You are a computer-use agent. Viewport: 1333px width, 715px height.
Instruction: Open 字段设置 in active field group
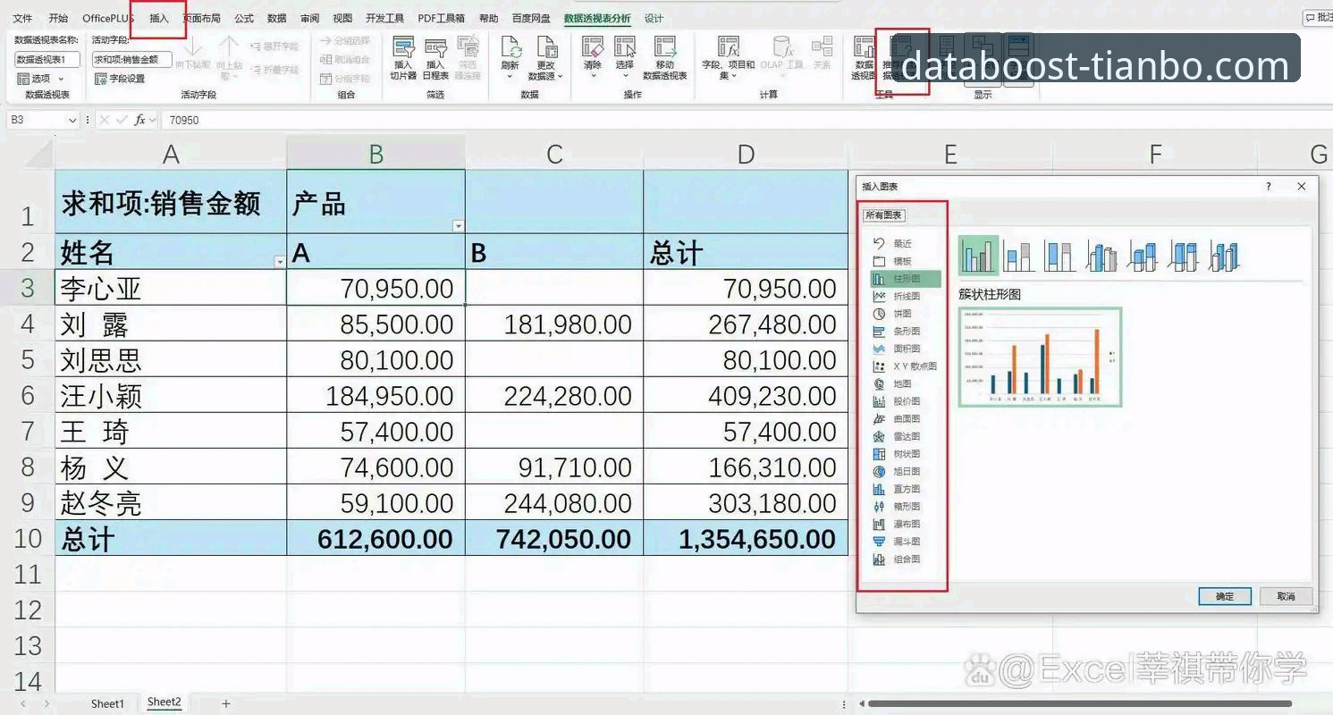pyautogui.click(x=120, y=79)
